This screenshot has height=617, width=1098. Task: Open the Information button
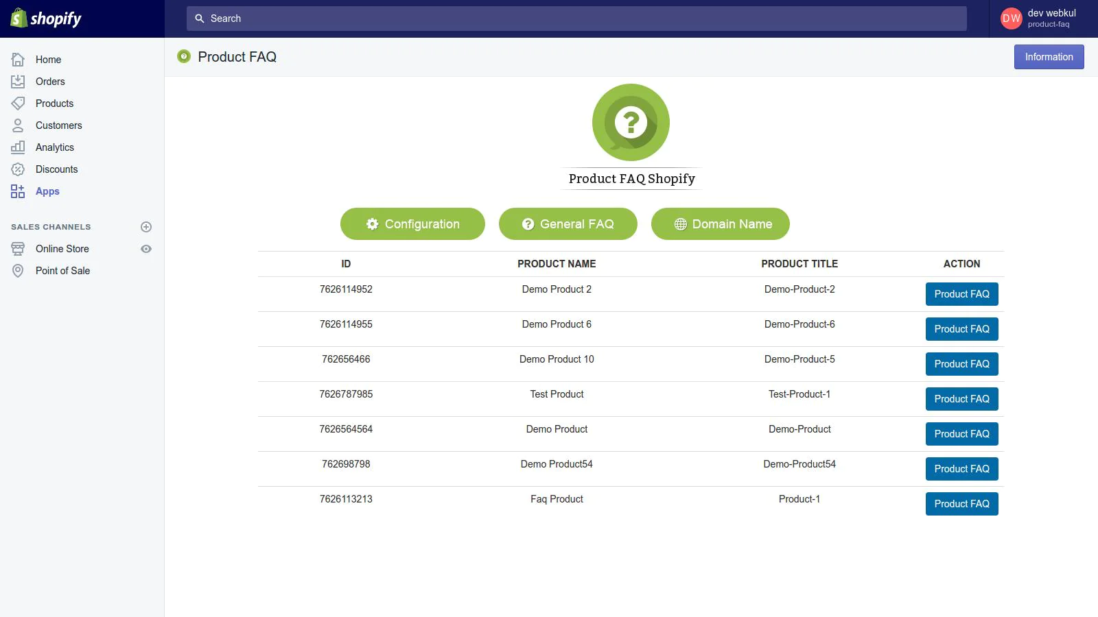(1049, 57)
